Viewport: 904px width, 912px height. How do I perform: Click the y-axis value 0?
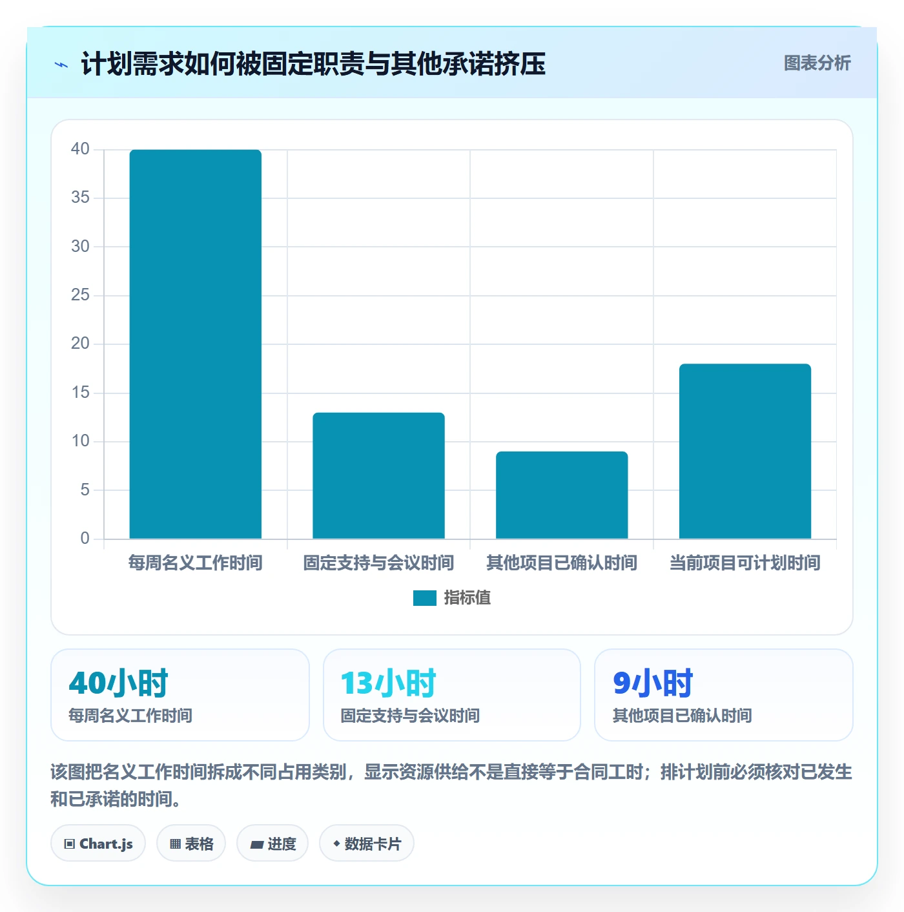point(85,539)
